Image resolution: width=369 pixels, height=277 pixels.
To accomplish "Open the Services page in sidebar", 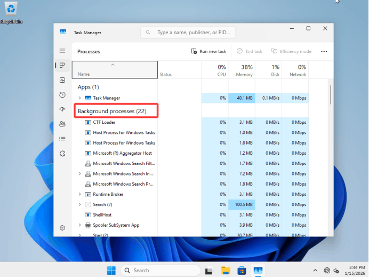I will click(62, 153).
